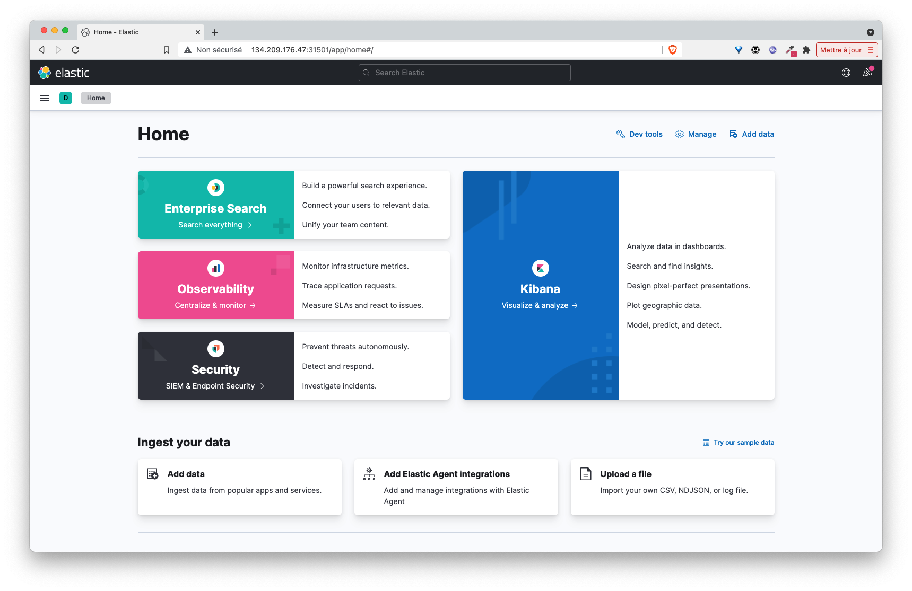Click the Enterprise Search title
912x591 pixels.
215,208
